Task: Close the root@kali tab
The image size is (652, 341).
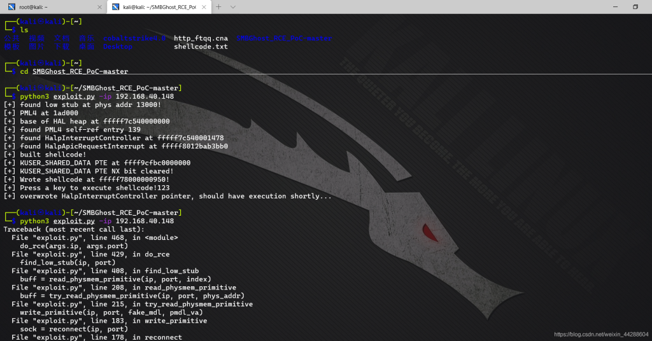Action: click(x=99, y=7)
